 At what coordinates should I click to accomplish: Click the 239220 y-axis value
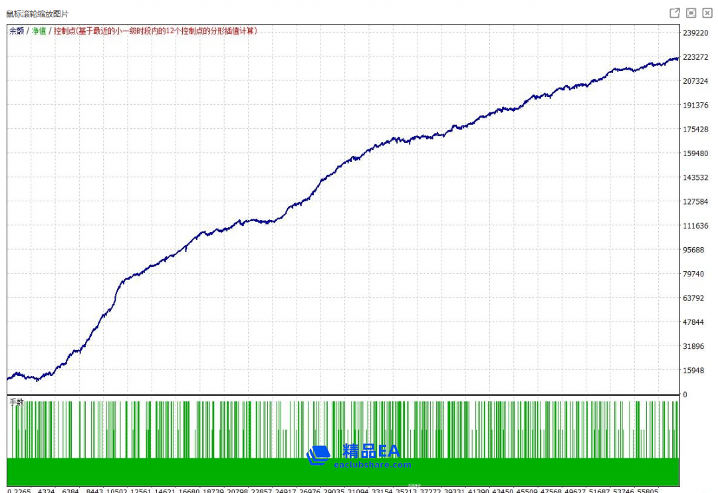pos(695,33)
